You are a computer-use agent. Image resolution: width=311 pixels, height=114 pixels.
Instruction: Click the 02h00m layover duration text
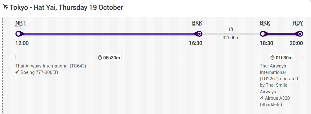pos(231,38)
